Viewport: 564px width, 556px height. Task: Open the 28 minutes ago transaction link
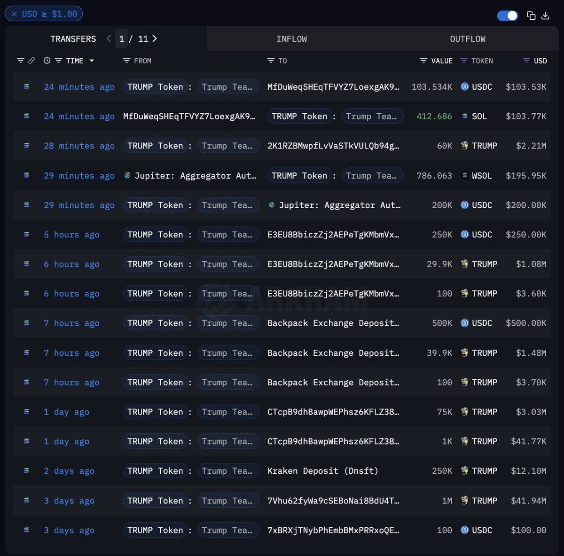coord(79,146)
